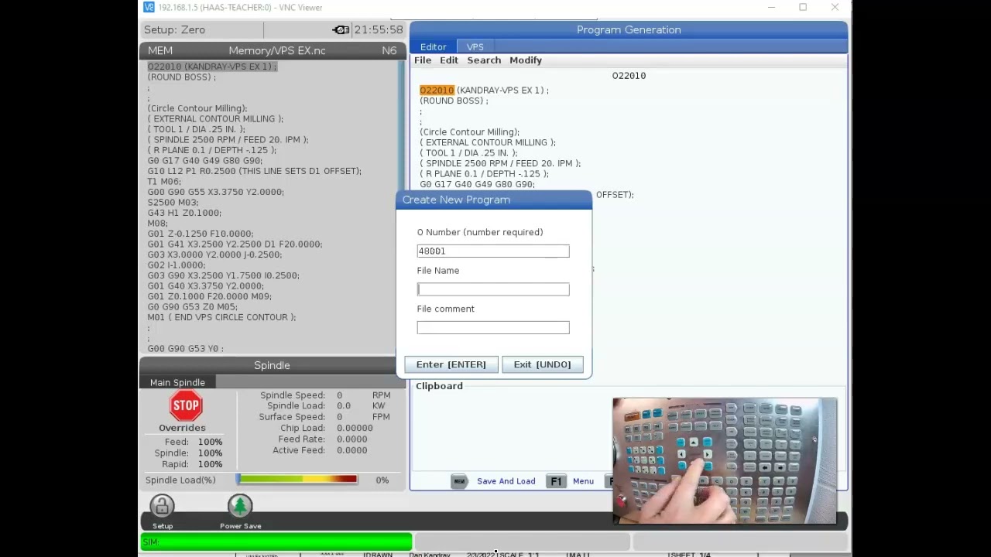Switch to the VPS tab
The height and width of the screenshot is (557, 991).
pos(475,47)
